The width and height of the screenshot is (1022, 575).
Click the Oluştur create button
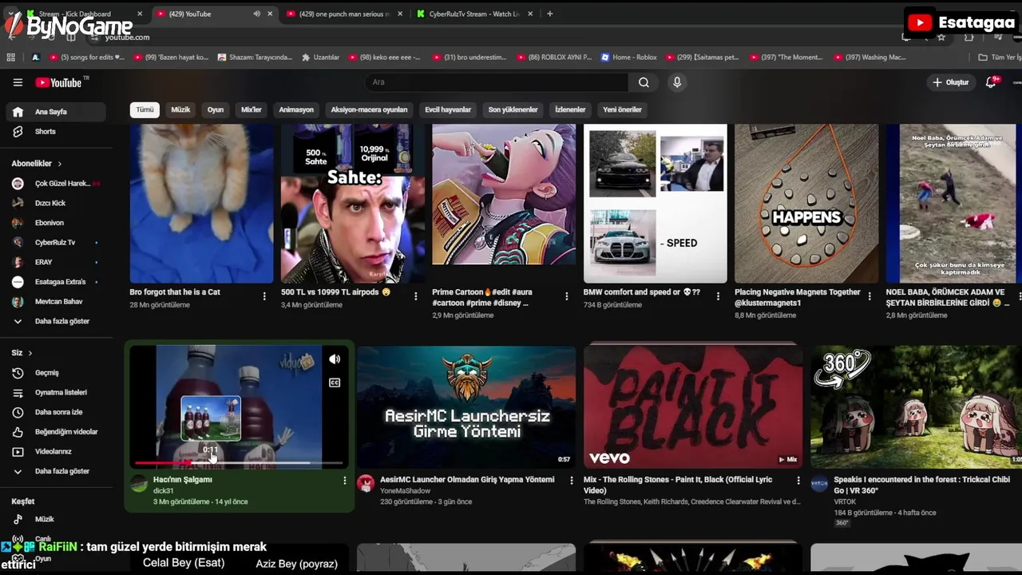[950, 82]
